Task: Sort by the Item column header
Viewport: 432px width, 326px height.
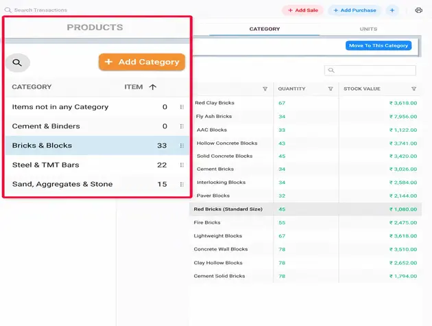Action: point(133,87)
